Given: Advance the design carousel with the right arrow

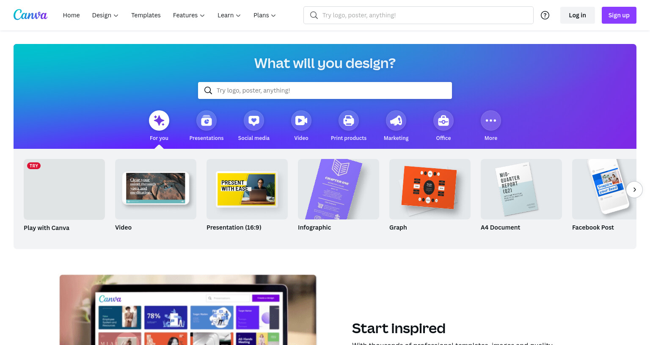Looking at the screenshot, I should (x=634, y=189).
